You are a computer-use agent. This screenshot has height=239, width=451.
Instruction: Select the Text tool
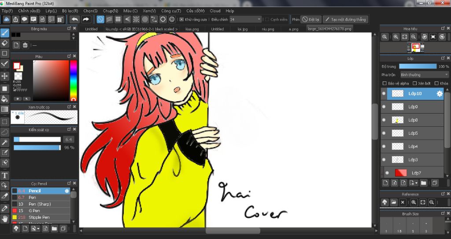(4, 175)
